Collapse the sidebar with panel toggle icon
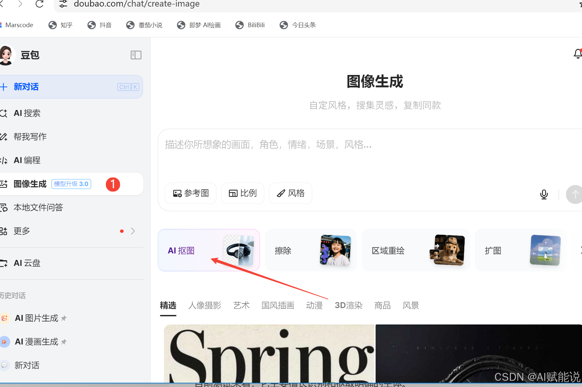 136,55
